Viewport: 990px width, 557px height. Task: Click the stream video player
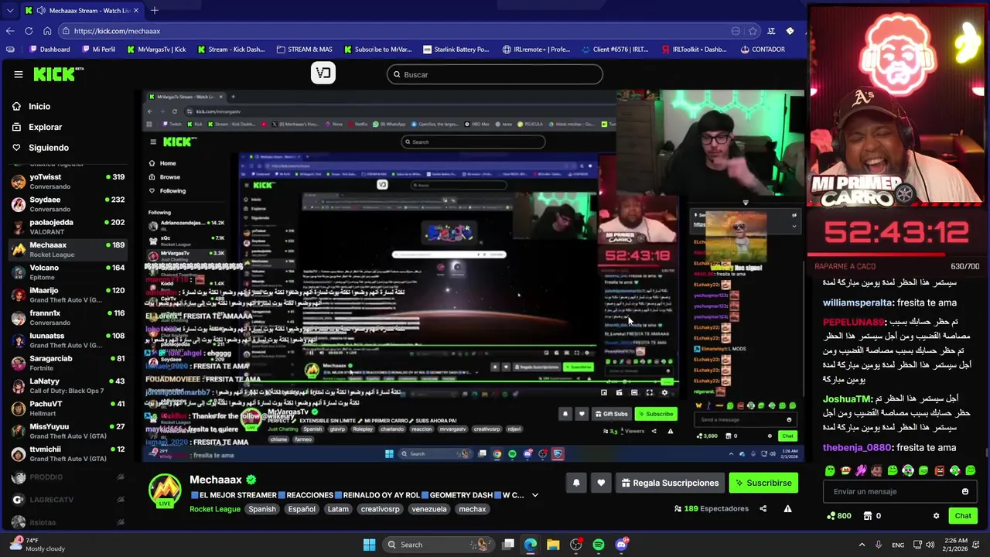coord(473,275)
